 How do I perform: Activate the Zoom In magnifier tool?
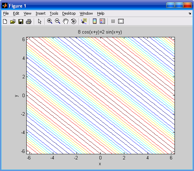point(50,21)
